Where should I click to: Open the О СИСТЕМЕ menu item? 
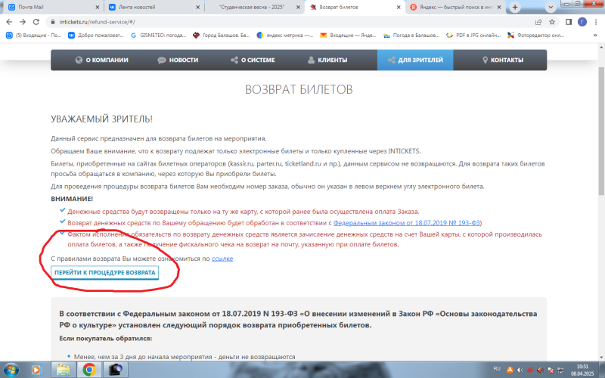[x=253, y=60]
